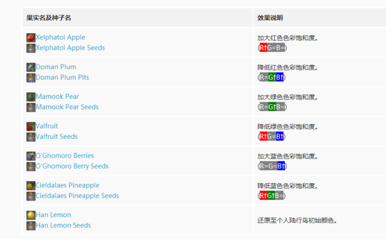Open the Valfruit Seeds link
The height and width of the screenshot is (239, 386).
[x=57, y=137]
